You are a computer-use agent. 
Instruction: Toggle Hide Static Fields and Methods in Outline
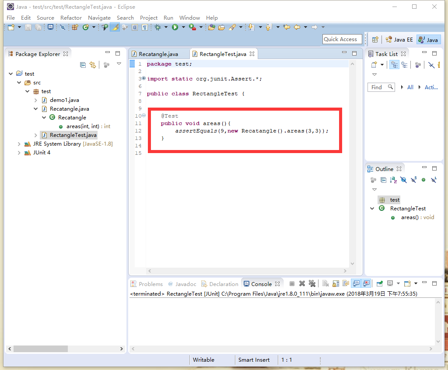tap(413, 180)
